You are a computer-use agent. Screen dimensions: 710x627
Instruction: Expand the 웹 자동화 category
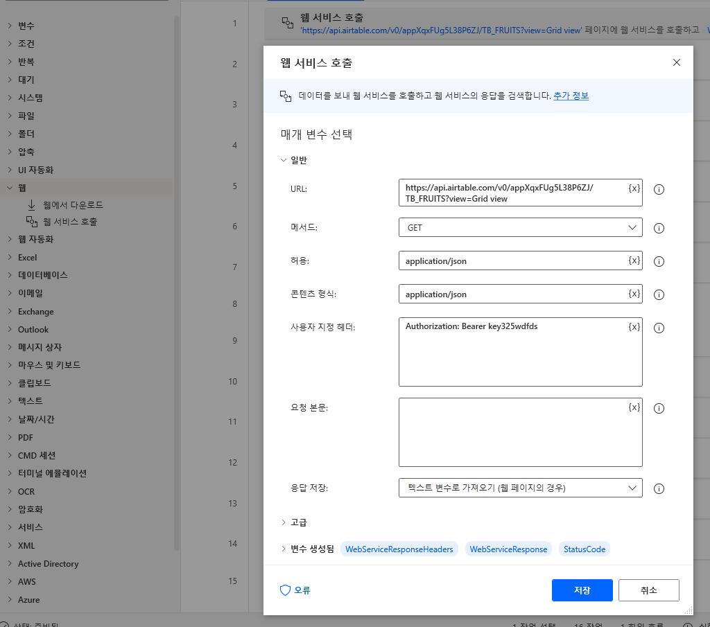click(x=10, y=239)
